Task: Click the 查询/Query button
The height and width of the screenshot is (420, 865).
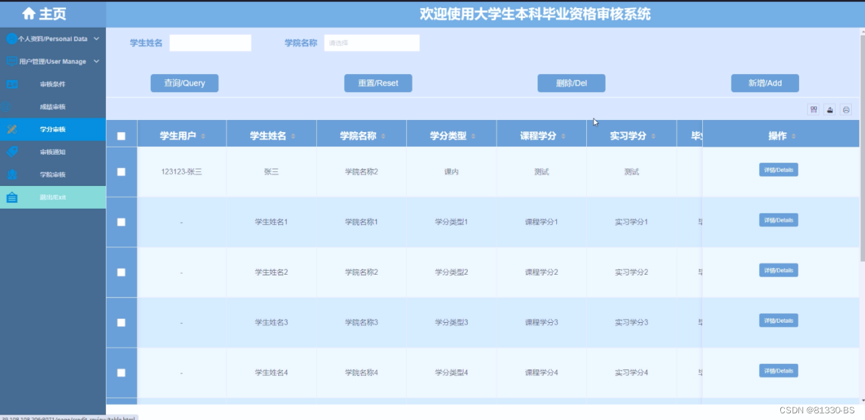Action: [185, 83]
